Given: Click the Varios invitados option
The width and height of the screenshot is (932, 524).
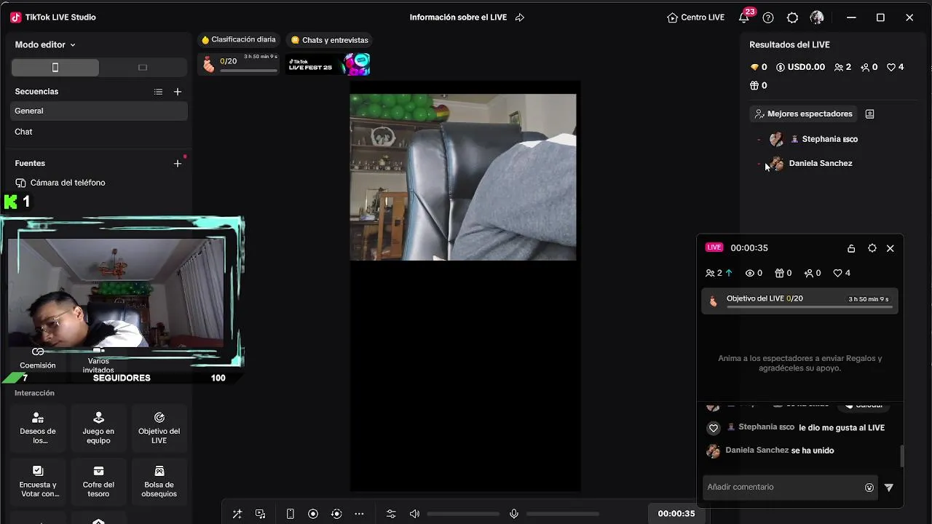Looking at the screenshot, I should coord(98,360).
